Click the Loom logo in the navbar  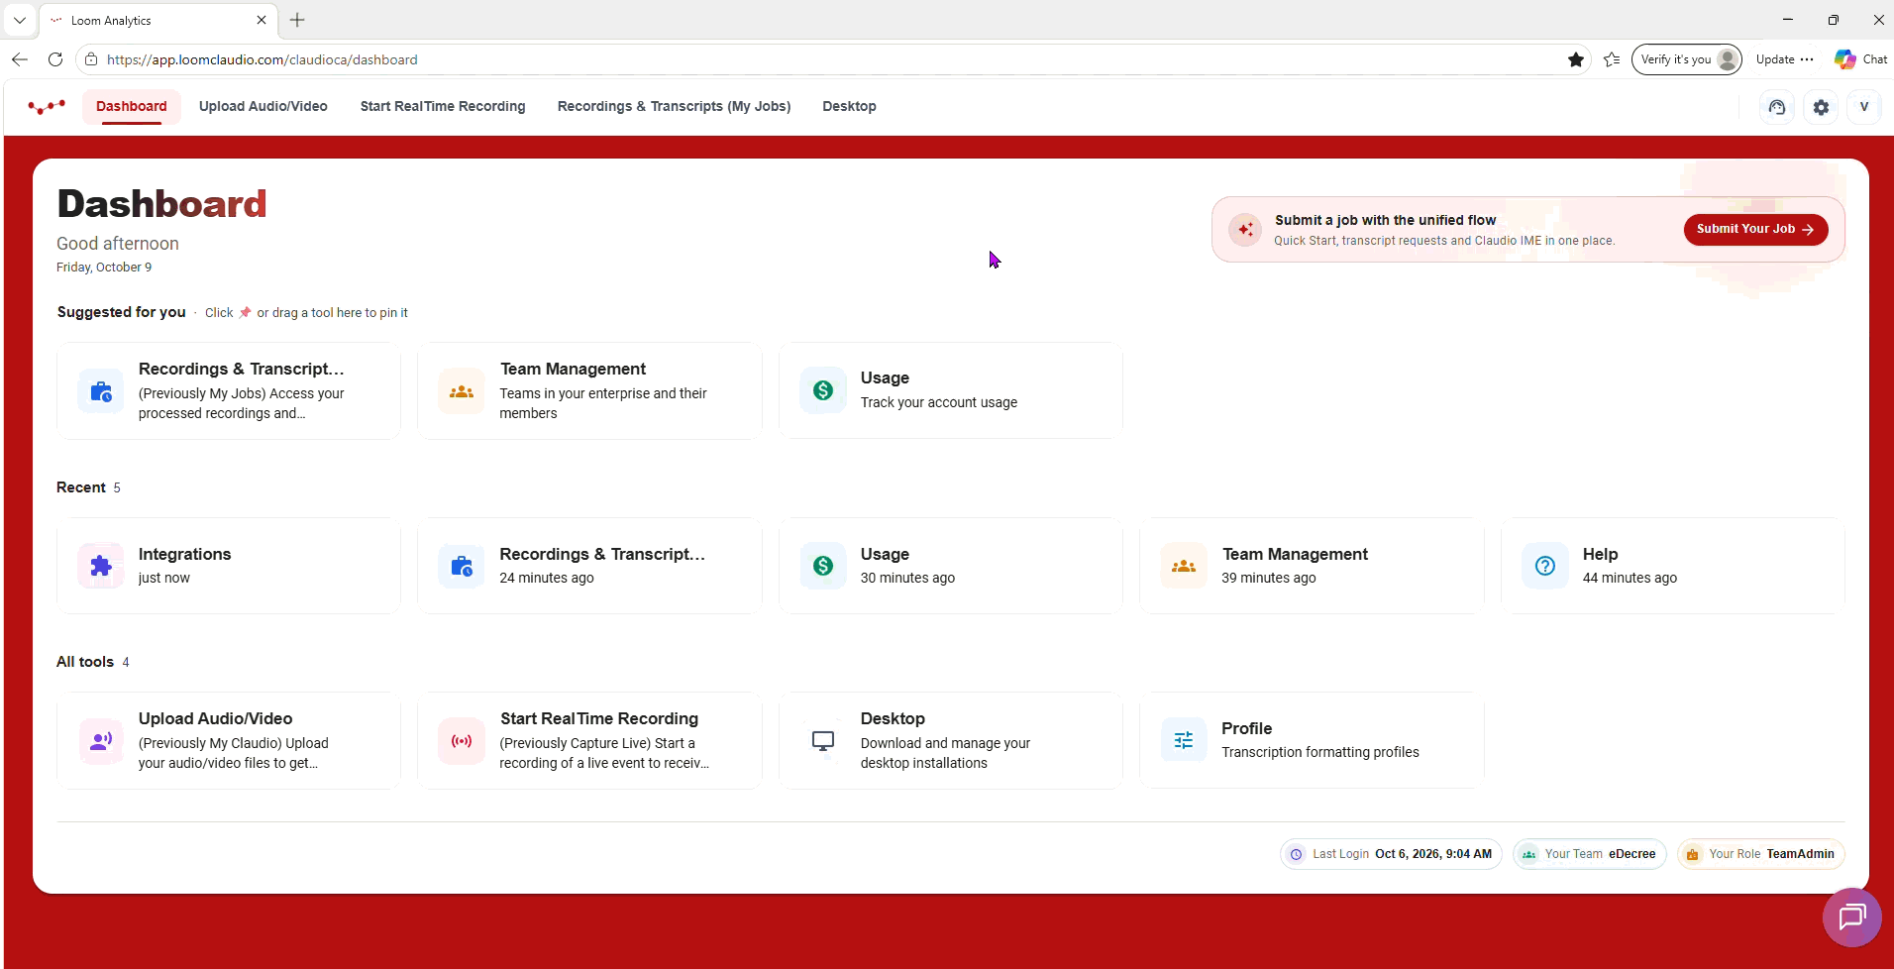47,106
